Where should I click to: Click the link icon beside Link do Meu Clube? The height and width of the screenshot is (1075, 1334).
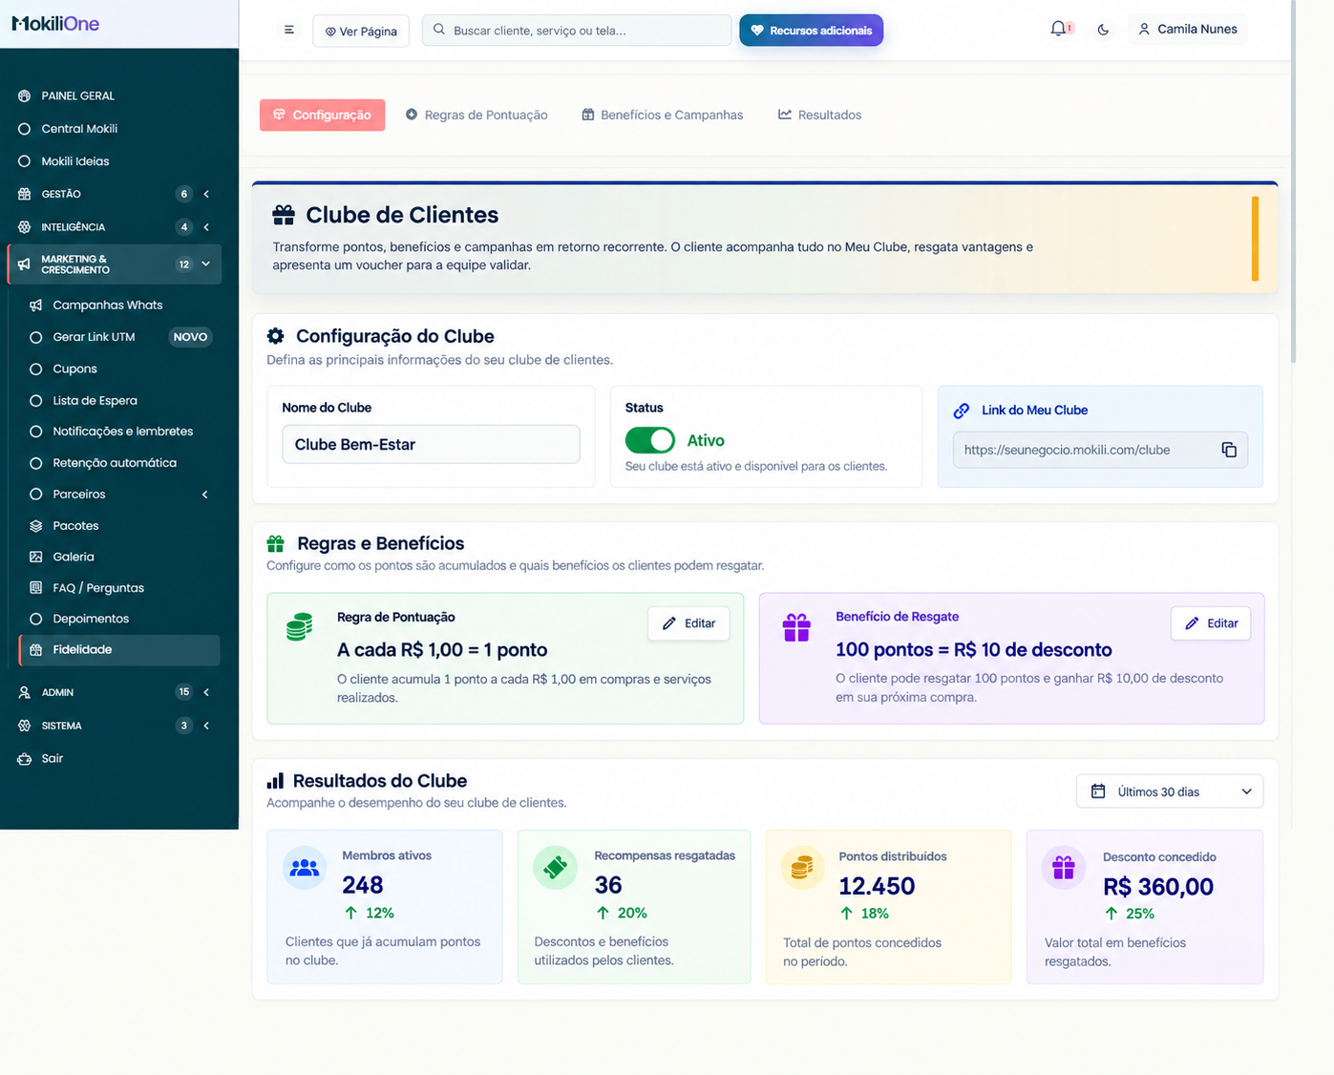962,411
